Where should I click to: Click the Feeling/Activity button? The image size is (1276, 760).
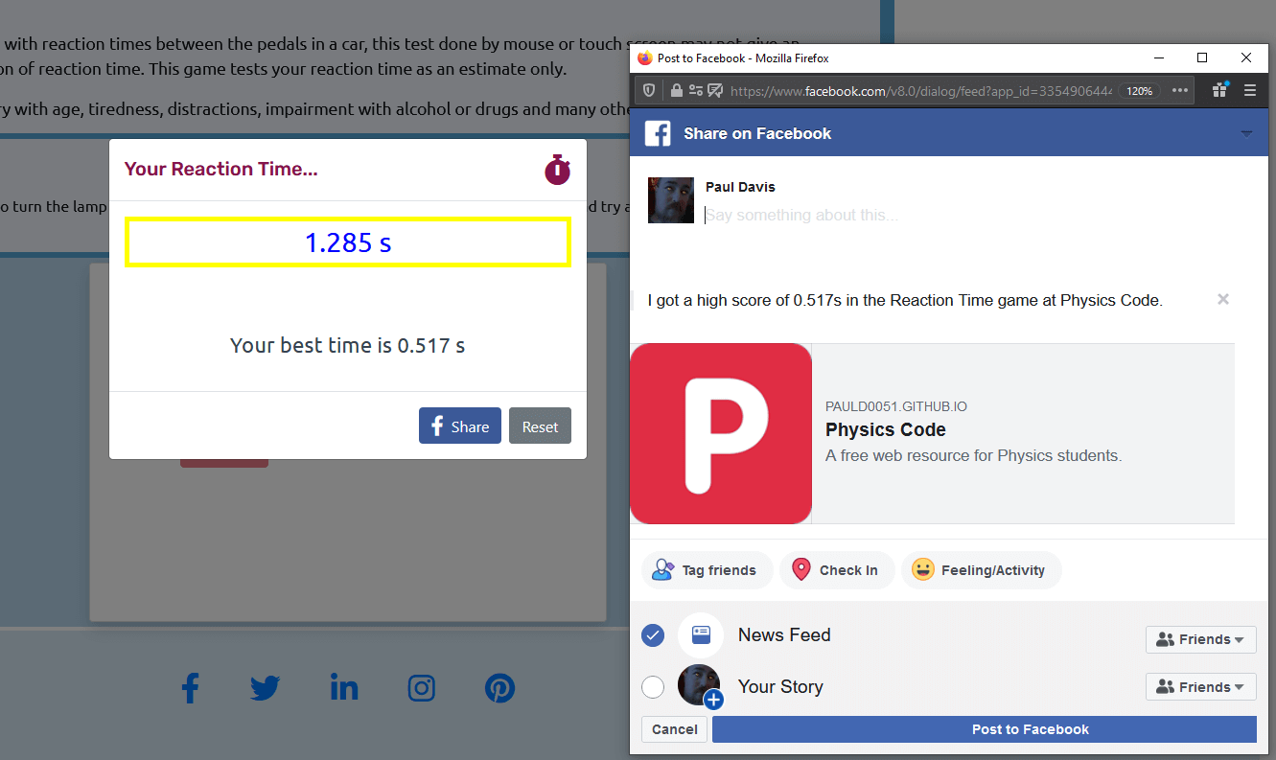pos(981,570)
